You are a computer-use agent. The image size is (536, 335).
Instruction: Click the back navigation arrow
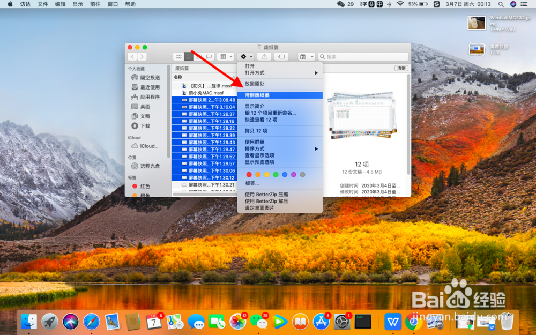[132, 56]
